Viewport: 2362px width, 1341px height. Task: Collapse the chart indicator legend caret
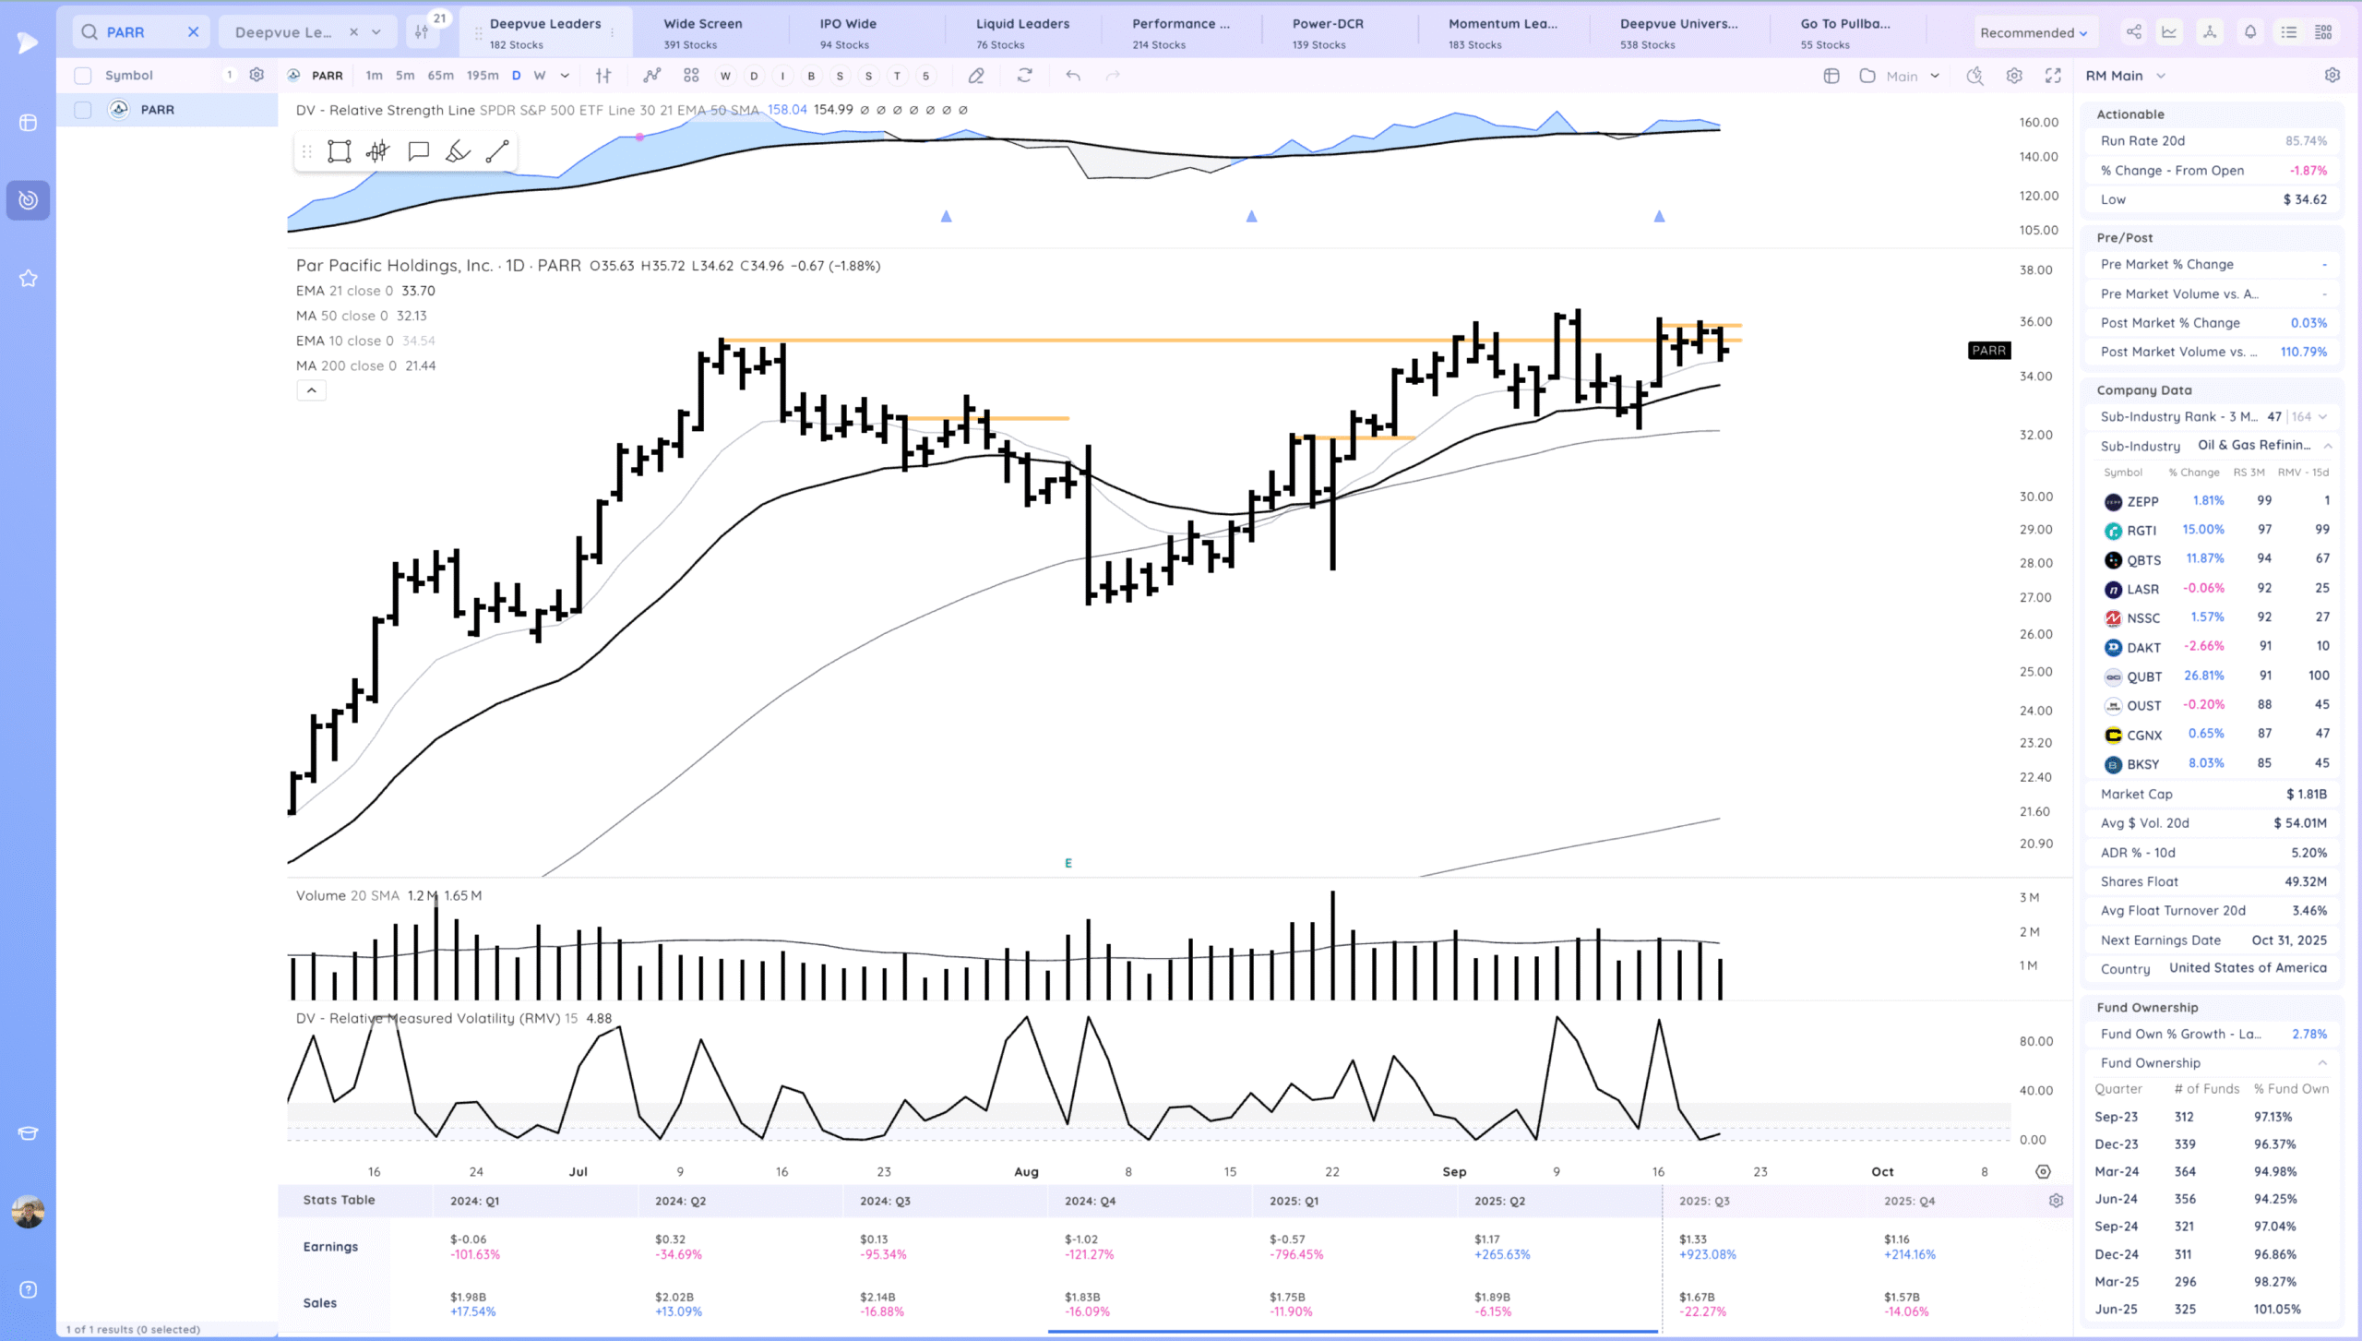click(x=312, y=390)
